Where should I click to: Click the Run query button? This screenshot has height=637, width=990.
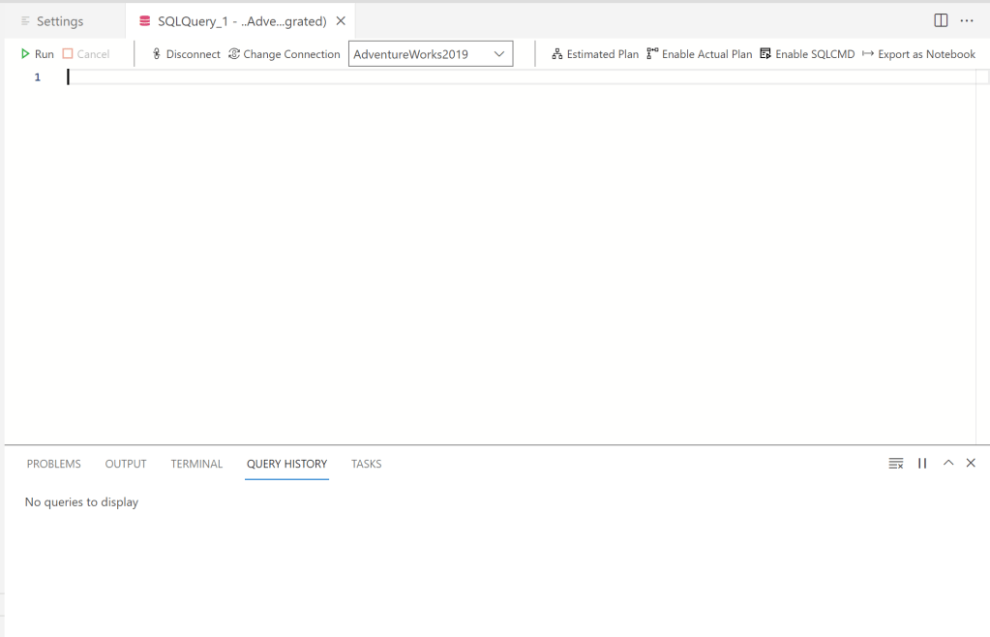tap(38, 54)
